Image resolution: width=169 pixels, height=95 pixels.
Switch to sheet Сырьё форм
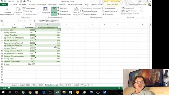(x=25, y=85)
